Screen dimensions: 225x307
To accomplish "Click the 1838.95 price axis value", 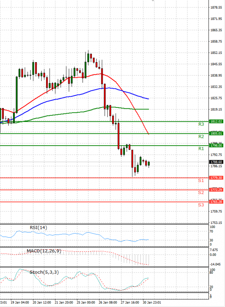I will pyautogui.click(x=216, y=75).
